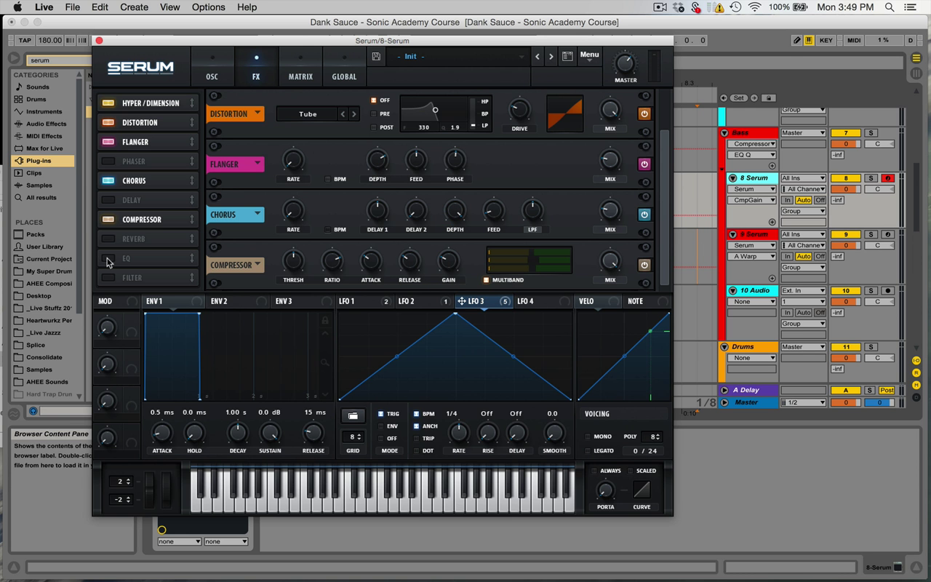Open Wi-Fi menu in menu bar
Image resolution: width=931 pixels, height=582 pixels.
click(x=755, y=7)
